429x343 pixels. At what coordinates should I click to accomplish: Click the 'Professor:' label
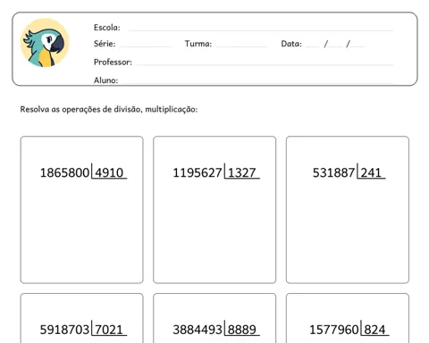(x=113, y=62)
